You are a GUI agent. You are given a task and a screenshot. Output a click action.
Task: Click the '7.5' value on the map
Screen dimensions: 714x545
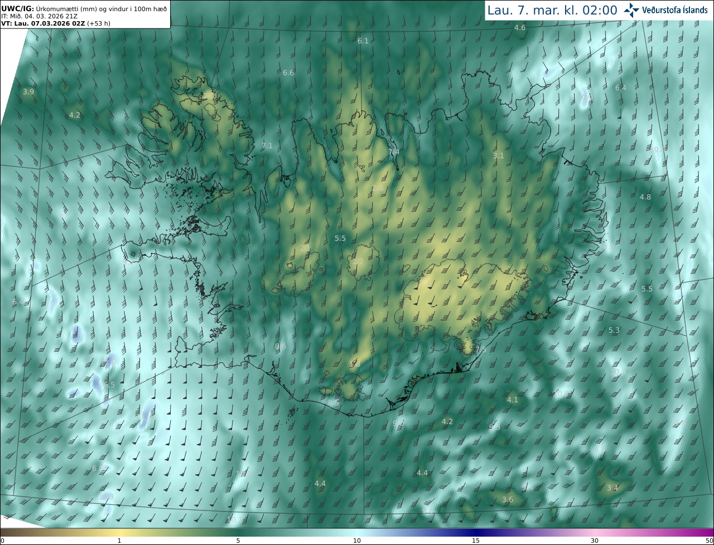(481, 350)
